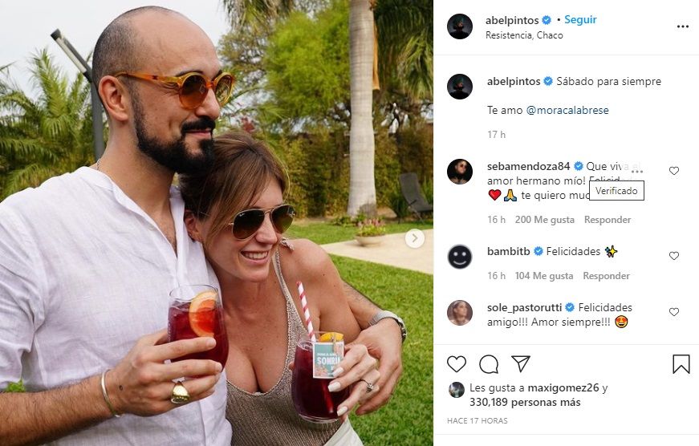
Task: Open the @moracalabrese mention
Action: (x=567, y=110)
